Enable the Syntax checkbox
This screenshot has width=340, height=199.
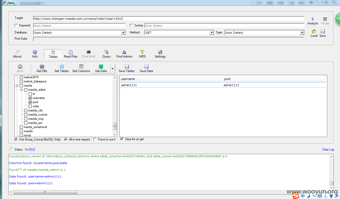click(132, 25)
